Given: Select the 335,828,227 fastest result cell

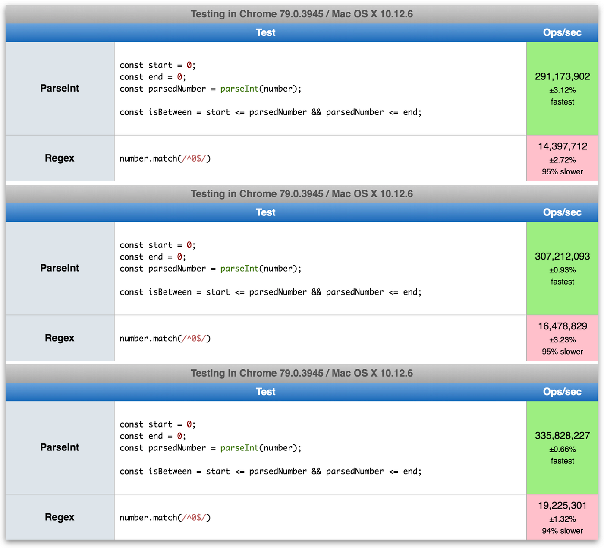Looking at the screenshot, I should [562, 447].
